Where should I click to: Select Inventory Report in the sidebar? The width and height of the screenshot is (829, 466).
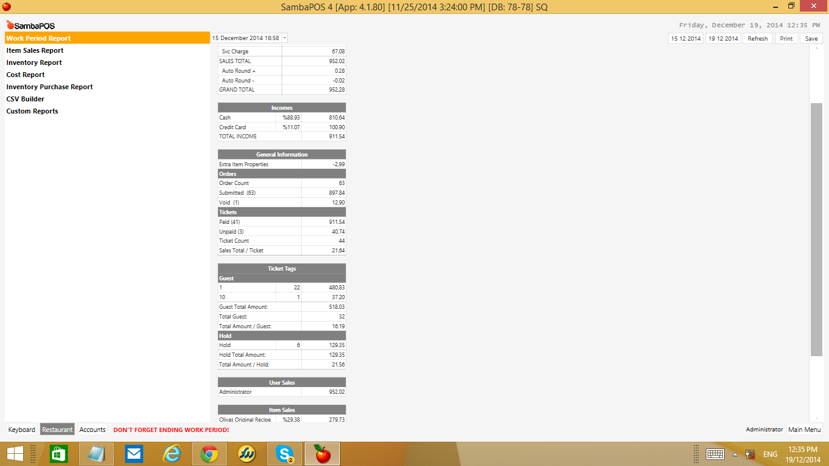tap(34, 62)
